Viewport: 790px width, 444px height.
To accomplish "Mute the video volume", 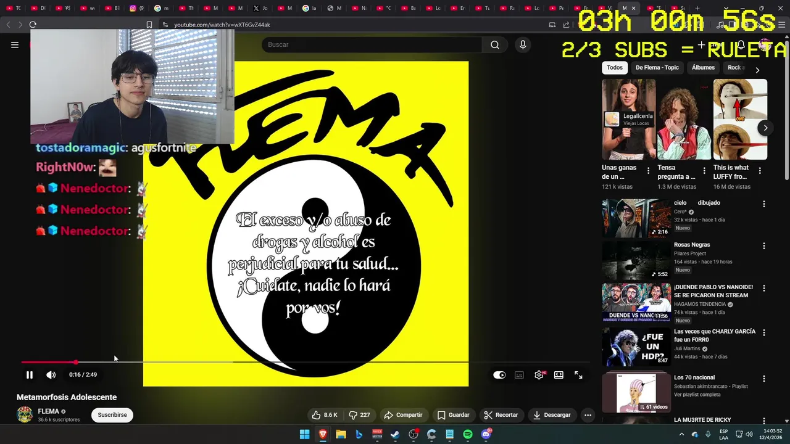I will coord(51,374).
